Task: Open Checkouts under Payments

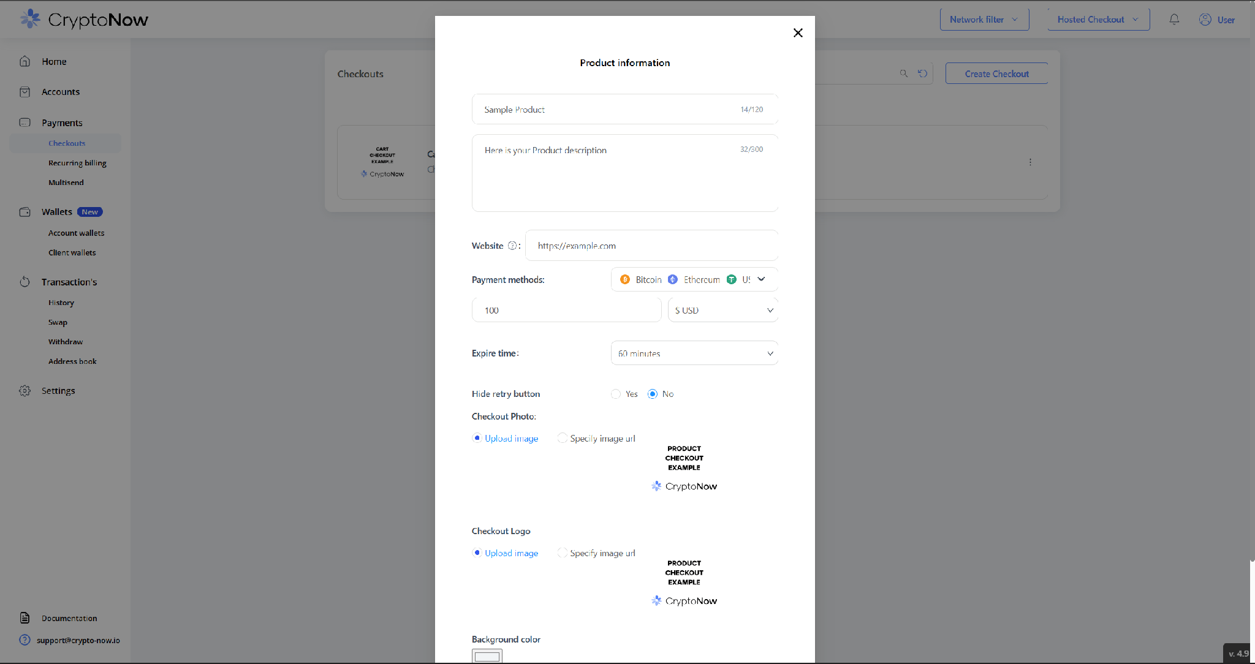Action: [x=67, y=143]
